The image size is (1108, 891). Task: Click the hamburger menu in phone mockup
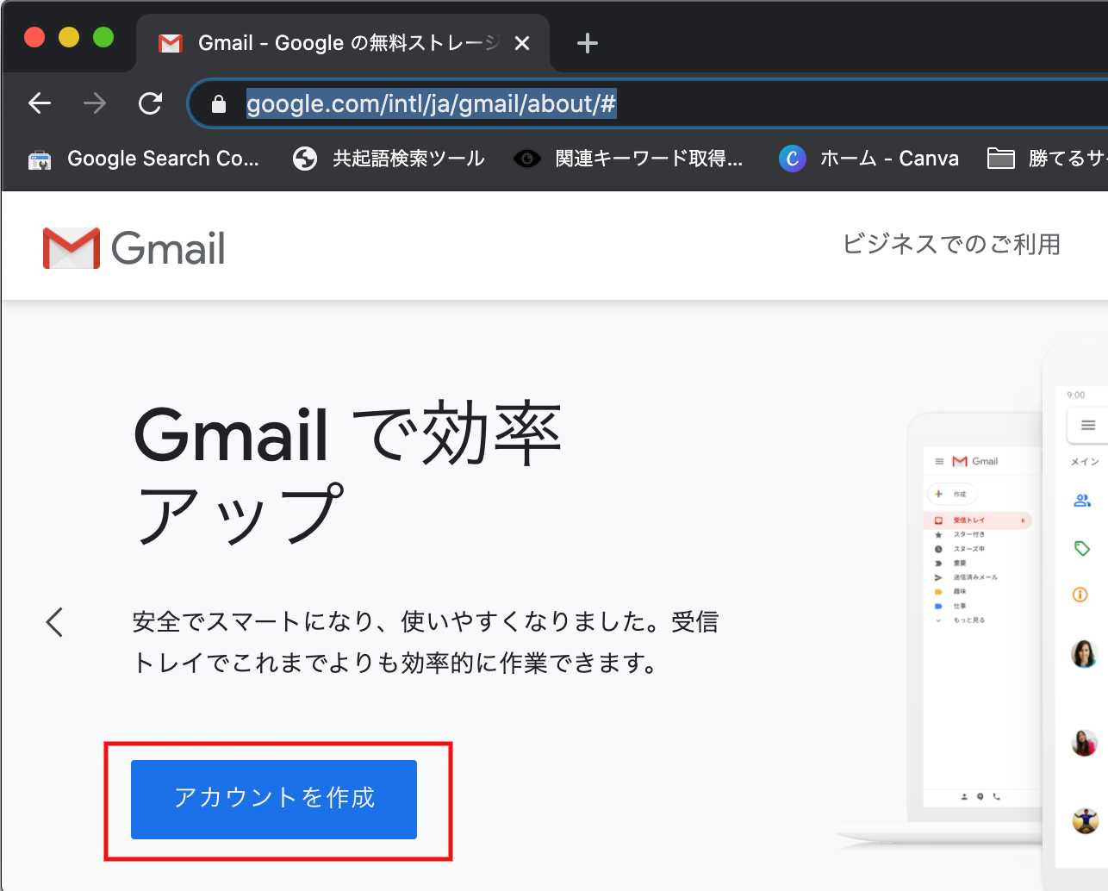point(1088,425)
